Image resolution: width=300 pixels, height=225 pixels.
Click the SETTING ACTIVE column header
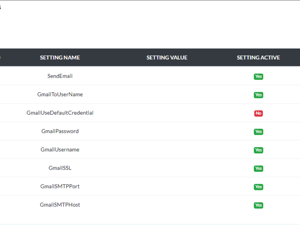(x=258, y=58)
